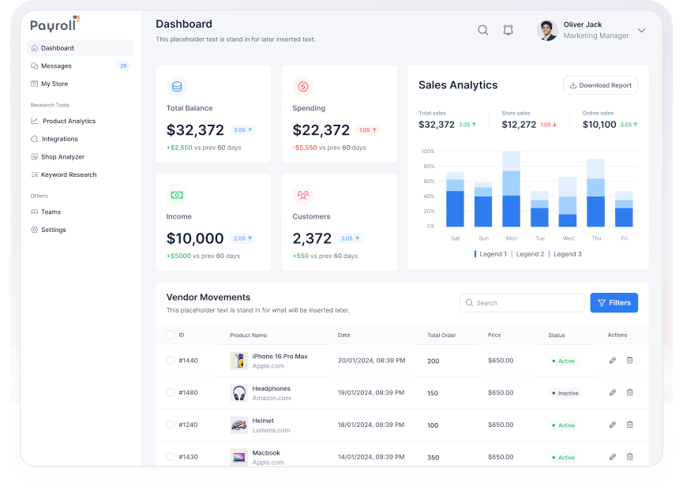Click the Legend 1 chart color marker
This screenshot has height=498, width=683.
coord(475,254)
